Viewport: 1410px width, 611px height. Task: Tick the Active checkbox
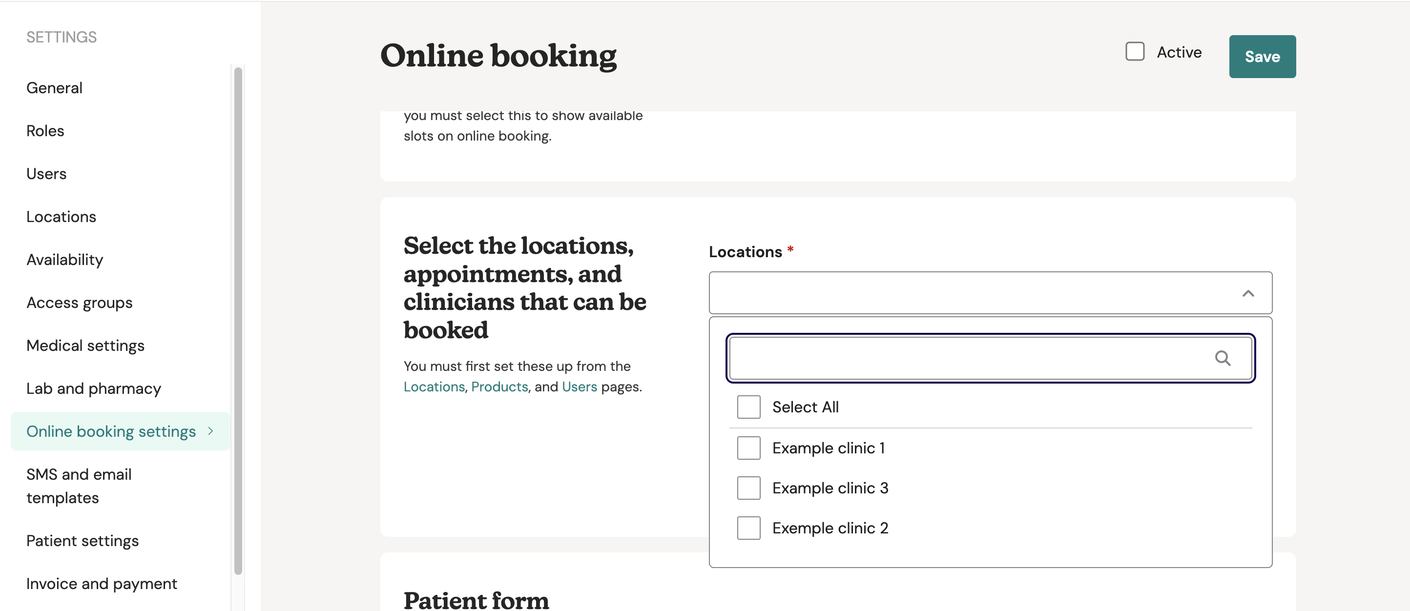tap(1135, 52)
